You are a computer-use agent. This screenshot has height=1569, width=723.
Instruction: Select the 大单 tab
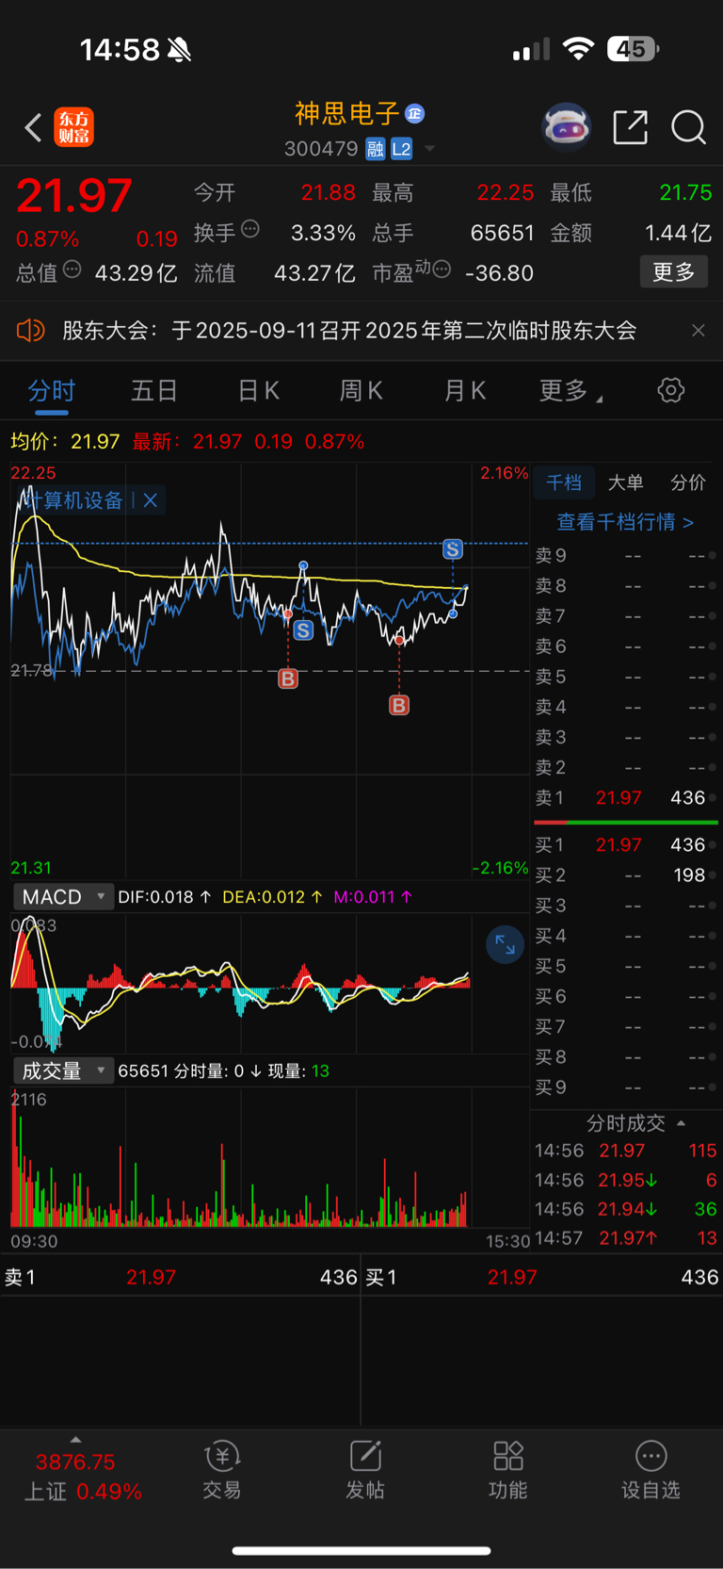(x=625, y=482)
